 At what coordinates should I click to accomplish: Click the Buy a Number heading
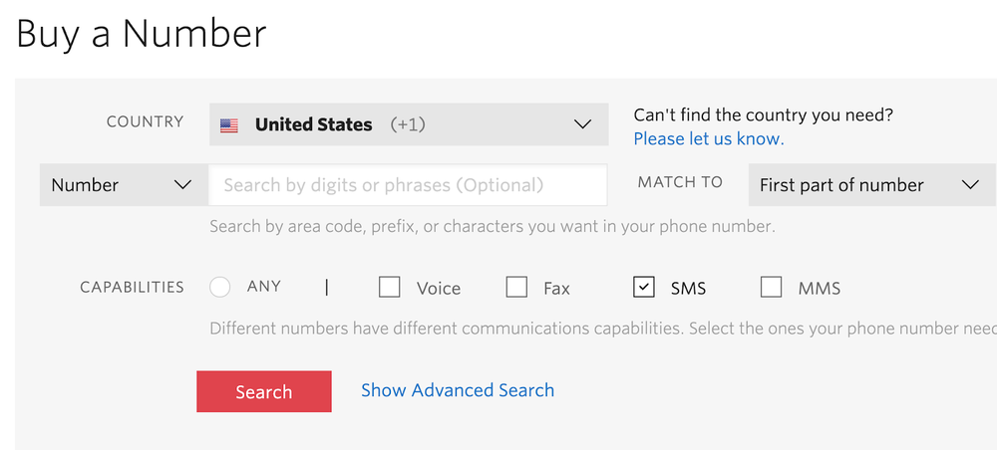[142, 34]
